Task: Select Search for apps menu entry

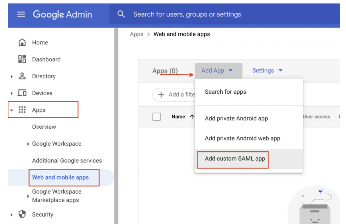Action: [x=225, y=92]
